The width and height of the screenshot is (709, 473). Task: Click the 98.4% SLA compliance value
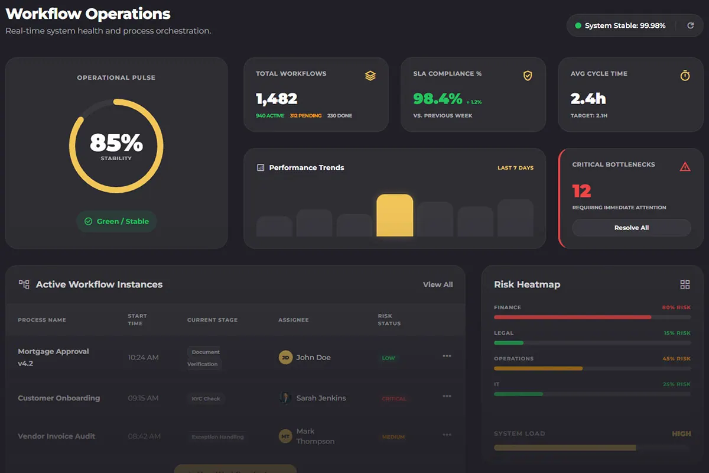tap(438, 98)
